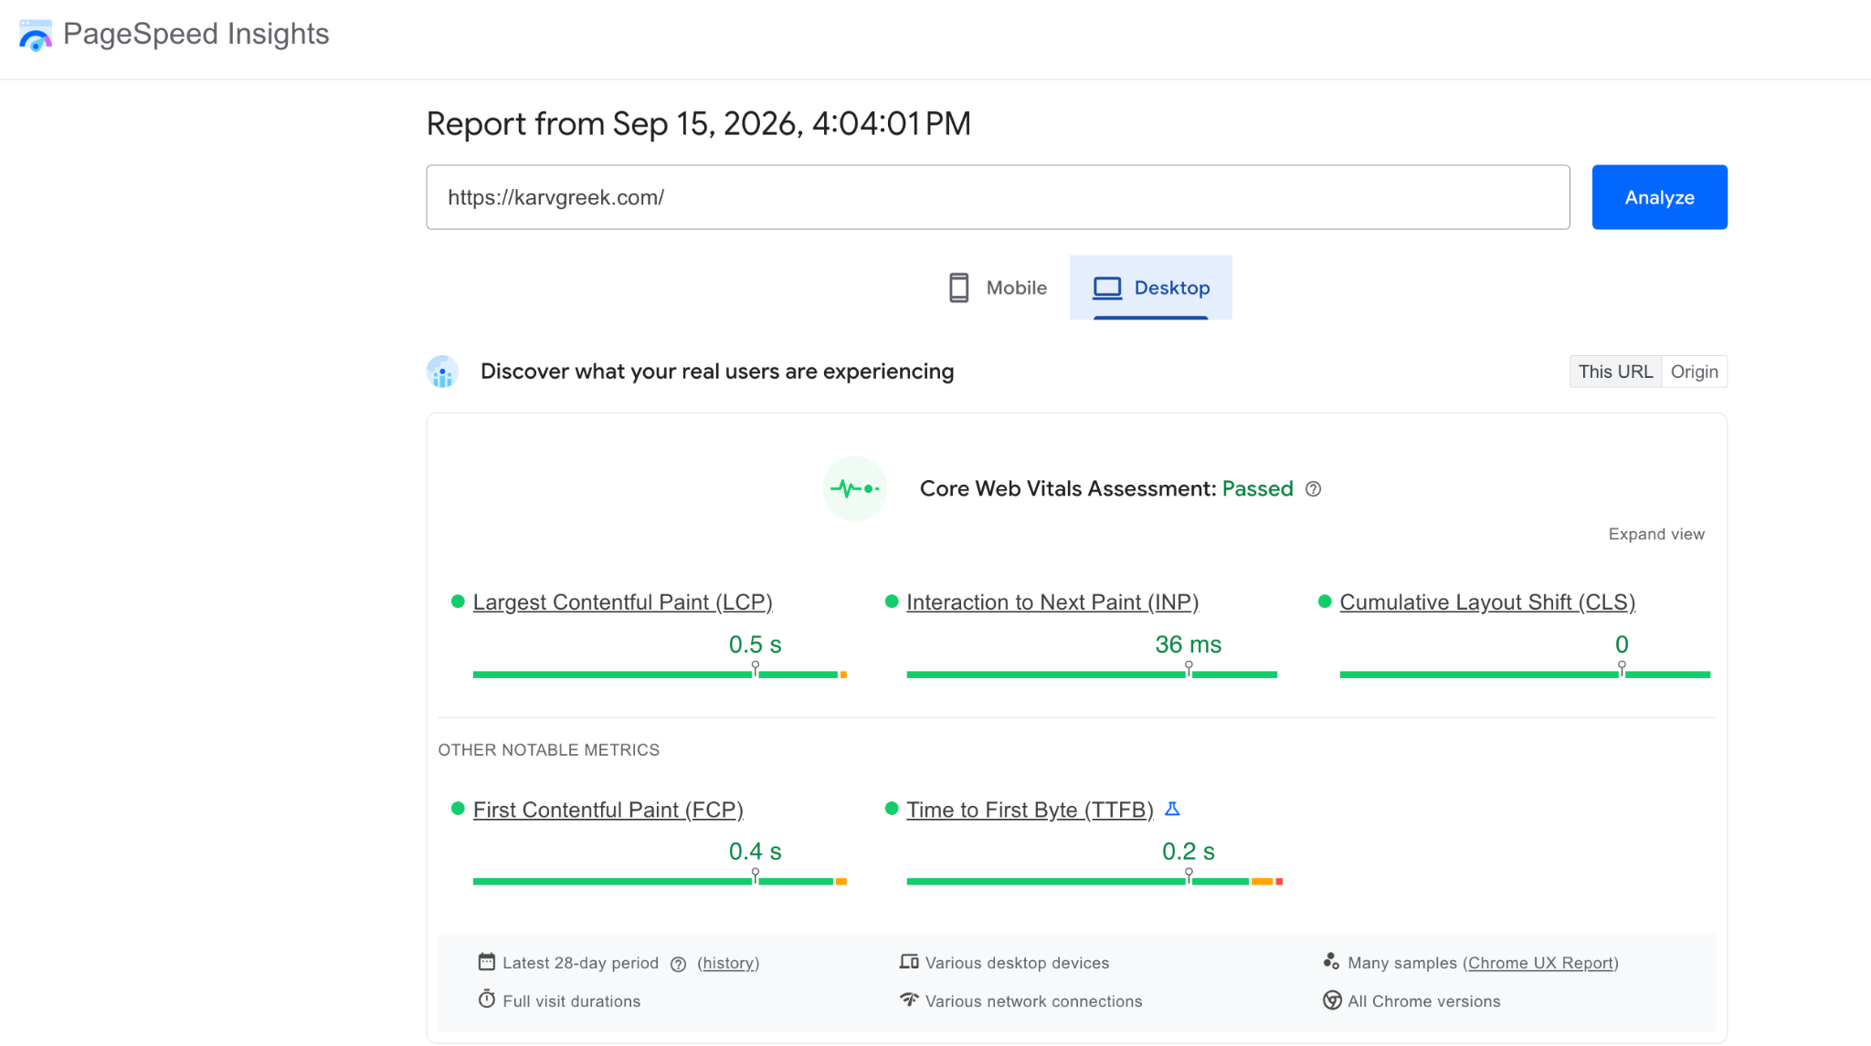Click the Core Web Vitals pulse icon
Viewport: 1871px width, 1046px height.
pos(855,488)
